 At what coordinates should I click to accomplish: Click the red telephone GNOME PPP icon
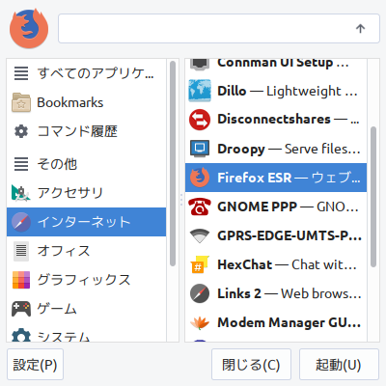pyautogui.click(x=200, y=207)
